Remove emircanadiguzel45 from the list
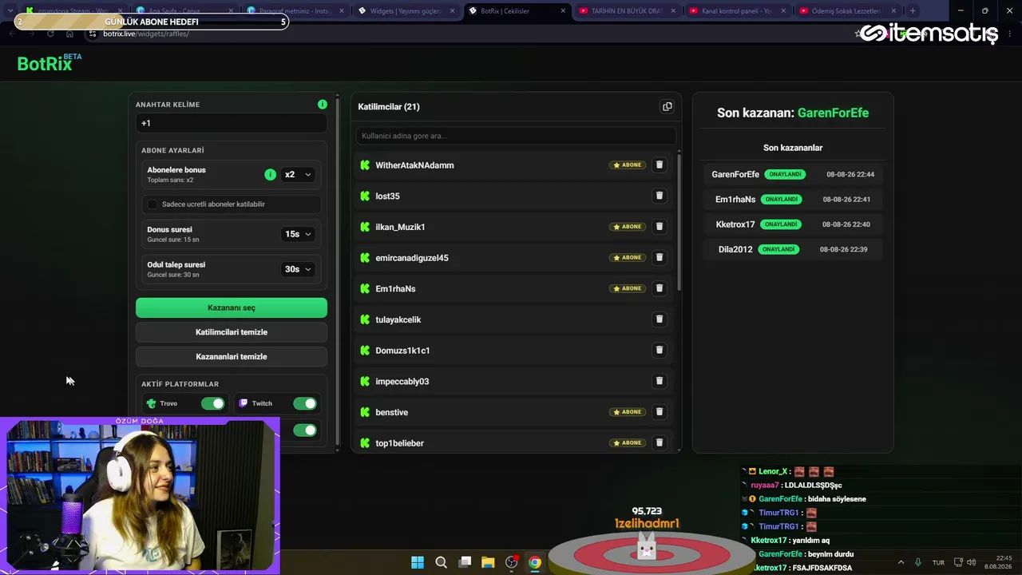Screen dimensions: 1022x575 click(x=660, y=257)
